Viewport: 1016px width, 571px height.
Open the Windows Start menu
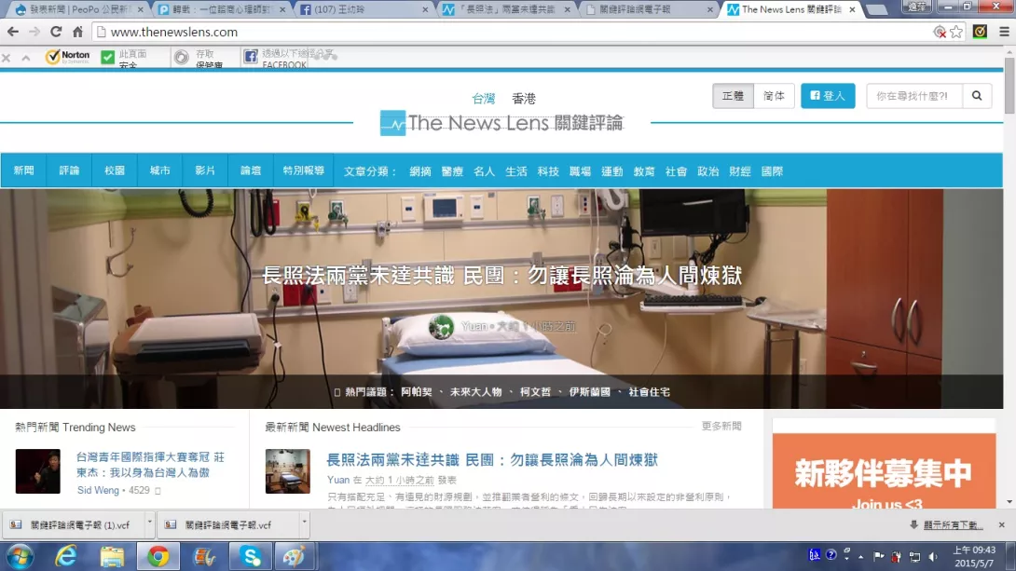(20, 556)
